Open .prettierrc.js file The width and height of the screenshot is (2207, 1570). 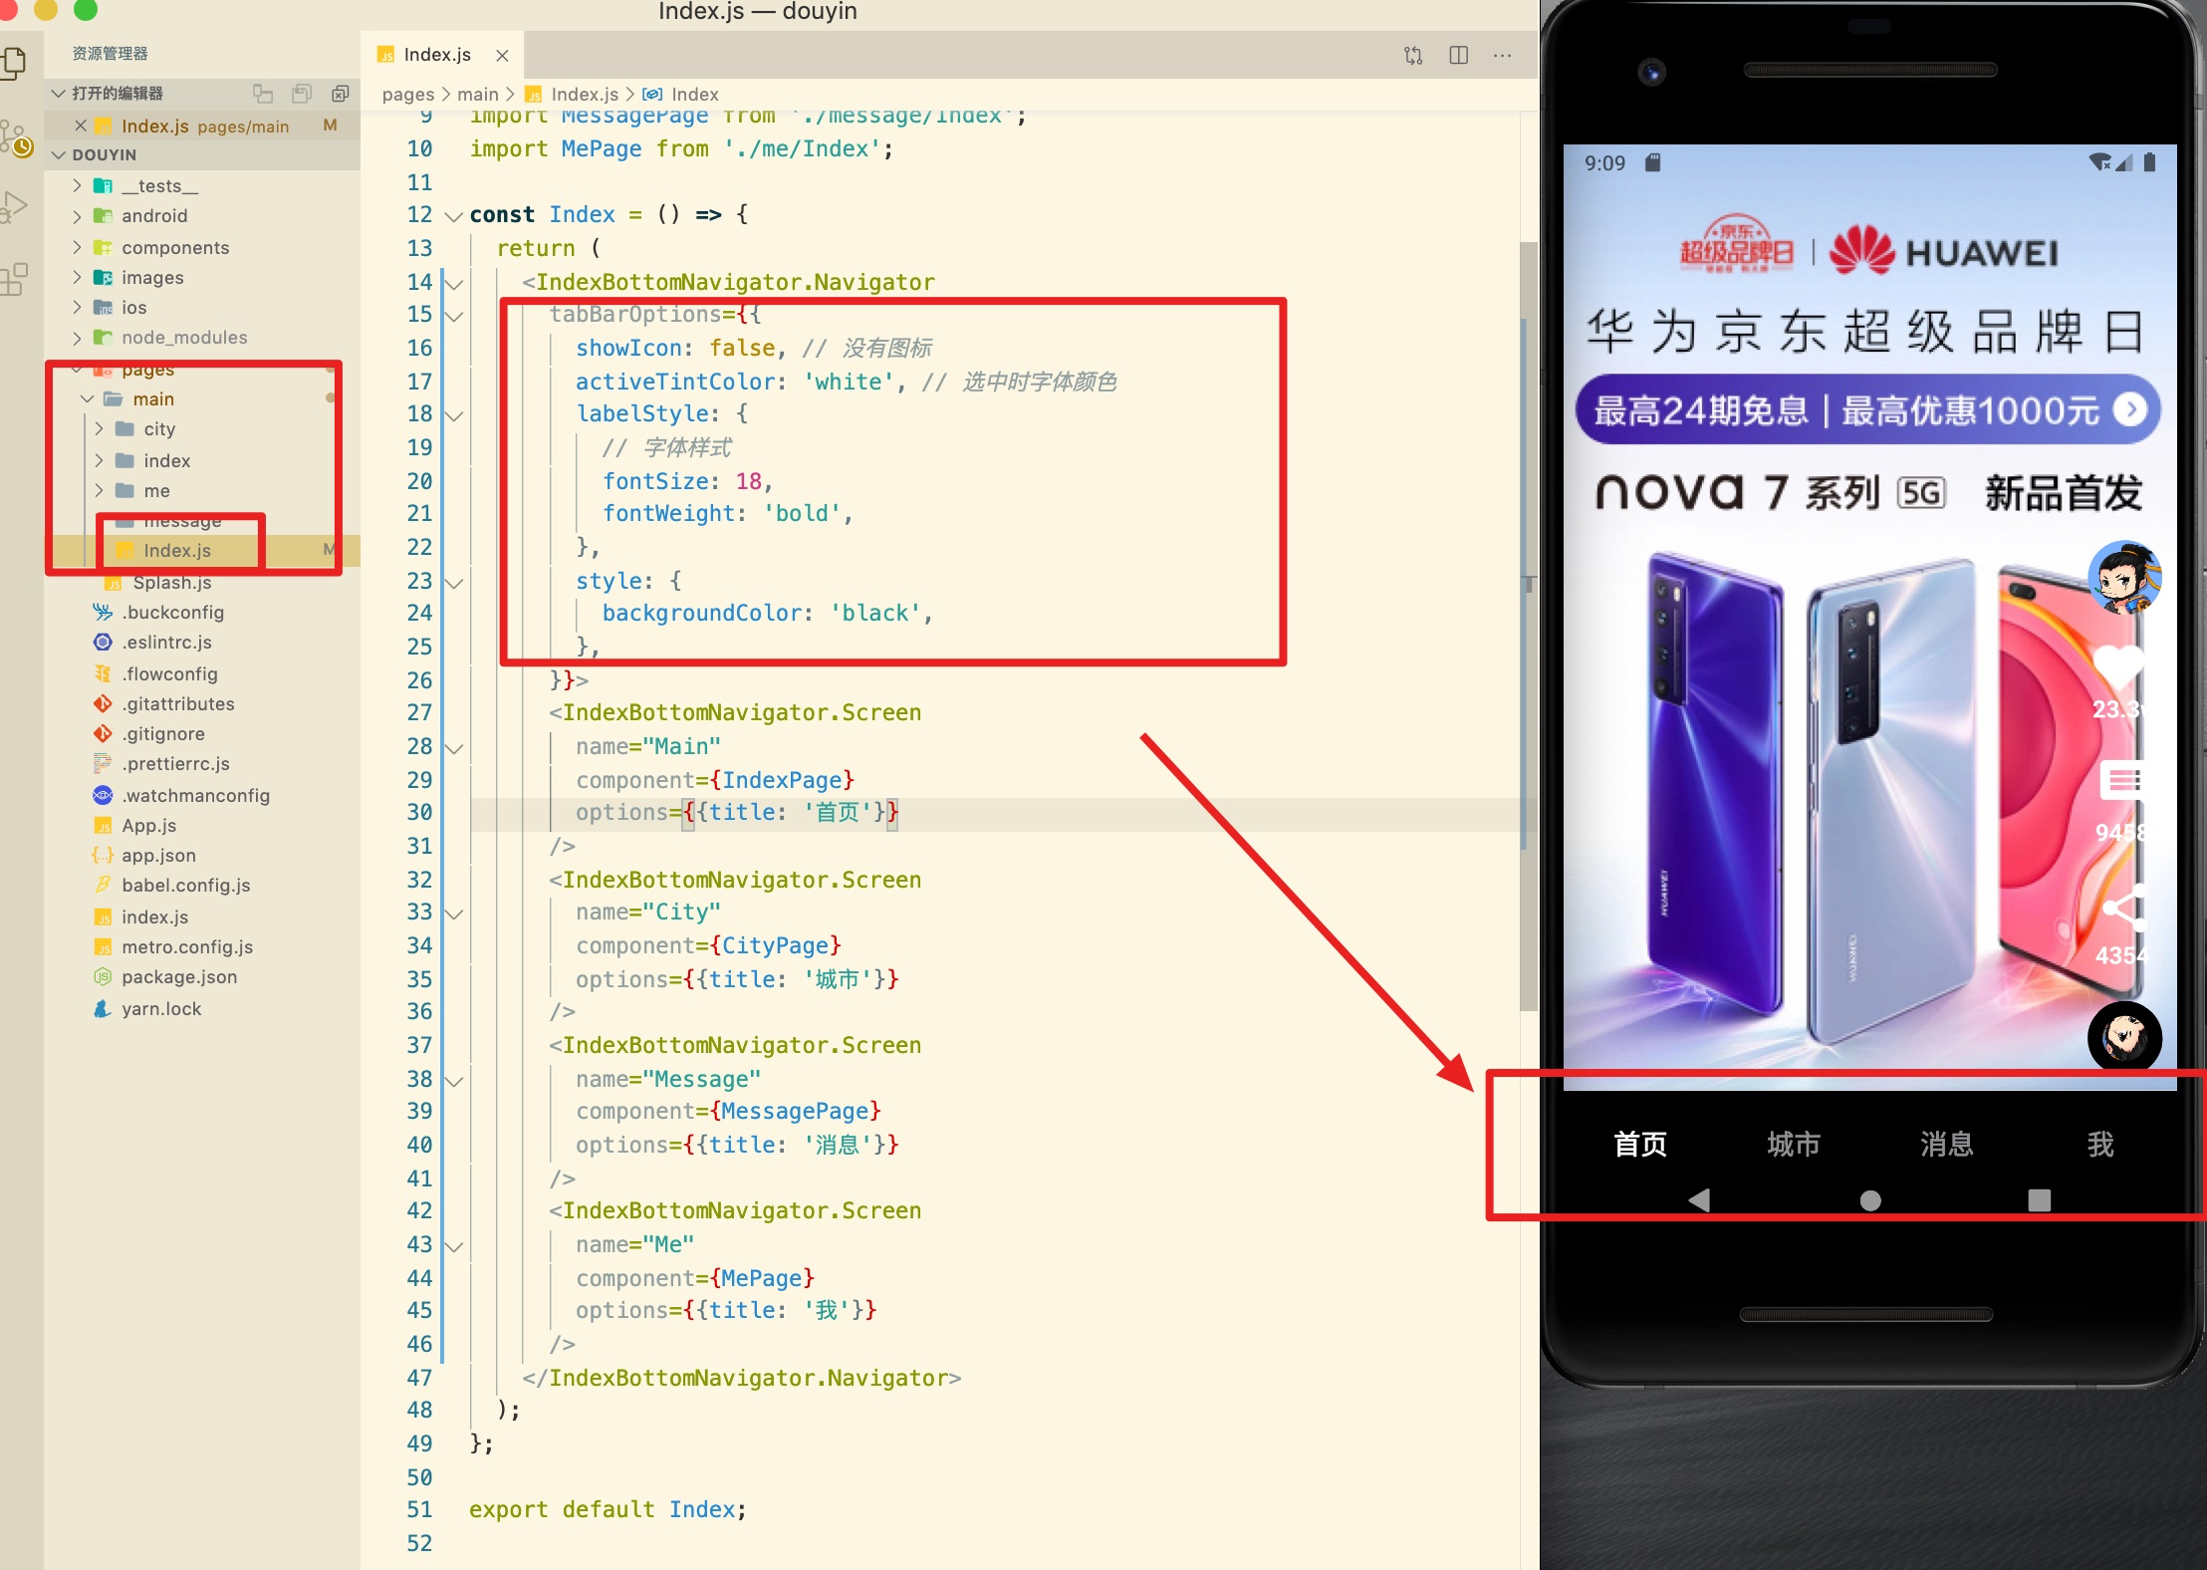point(175,764)
